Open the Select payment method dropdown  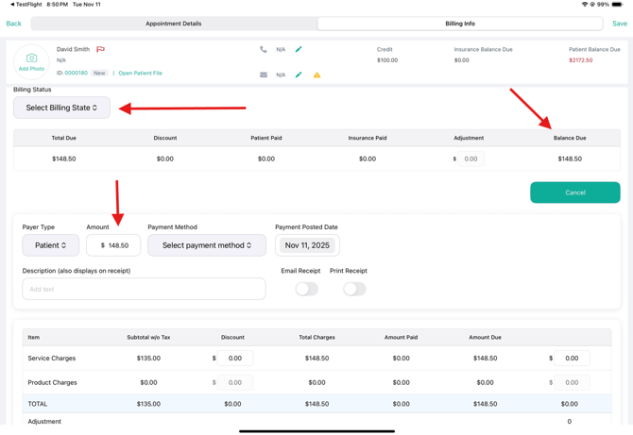pyautogui.click(x=207, y=245)
